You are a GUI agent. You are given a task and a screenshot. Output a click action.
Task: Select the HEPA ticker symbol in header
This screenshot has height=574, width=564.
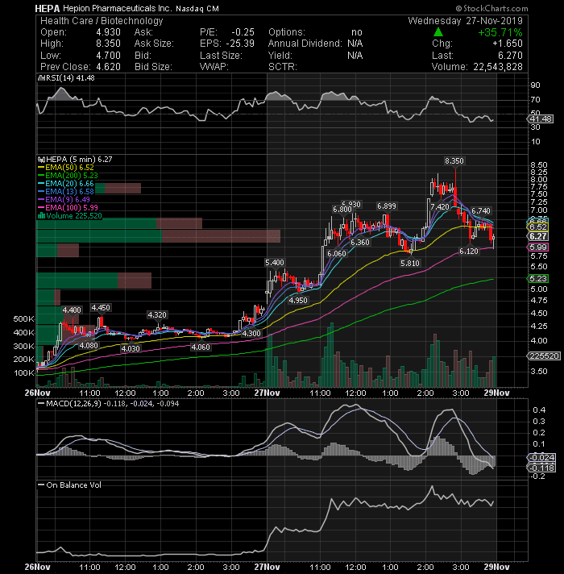[47, 8]
